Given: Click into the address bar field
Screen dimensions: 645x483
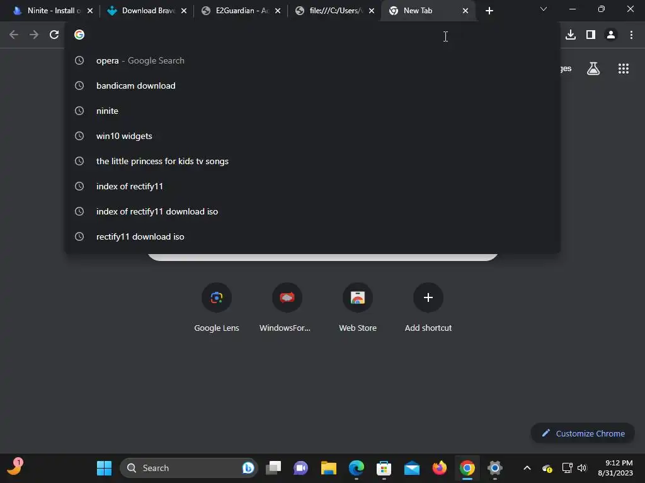Looking at the screenshot, I should [x=312, y=35].
